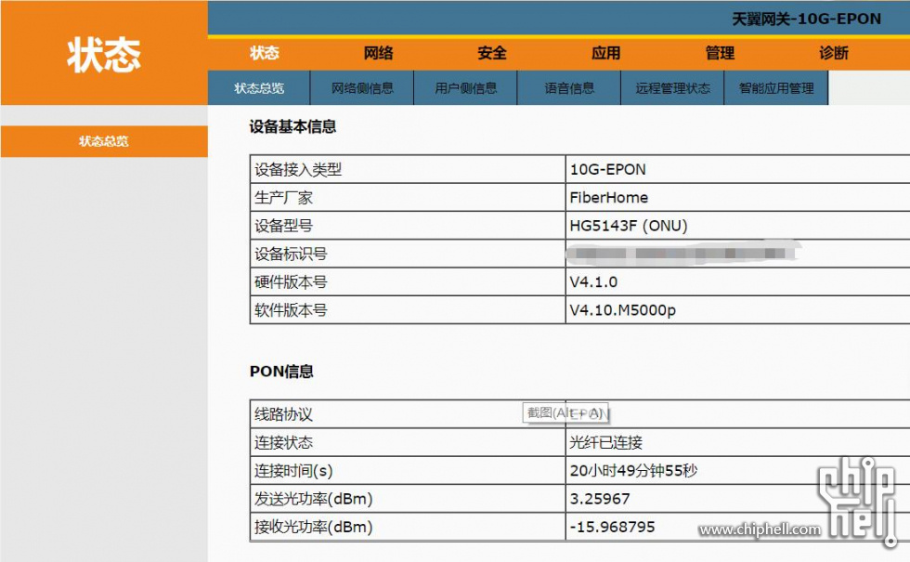Click the 设备型号 label cell
Screen dimensions: 910x562
[408, 226]
